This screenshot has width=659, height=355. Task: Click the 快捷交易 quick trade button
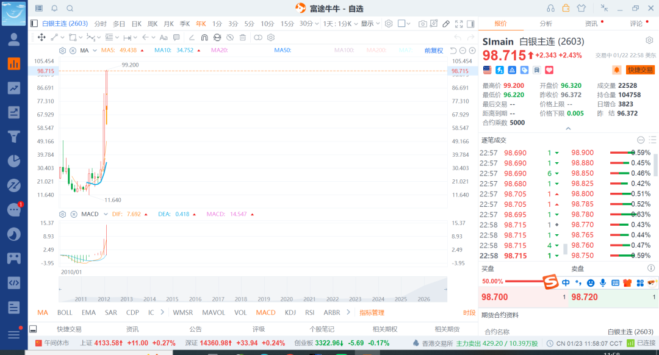tap(639, 70)
